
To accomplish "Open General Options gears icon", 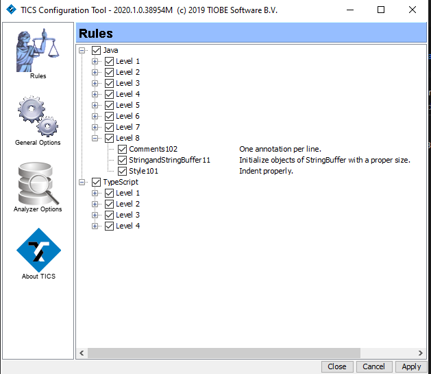I will point(38,117).
